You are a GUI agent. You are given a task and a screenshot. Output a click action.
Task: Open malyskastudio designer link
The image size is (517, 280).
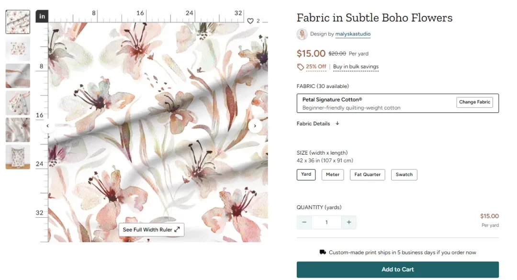pos(353,34)
